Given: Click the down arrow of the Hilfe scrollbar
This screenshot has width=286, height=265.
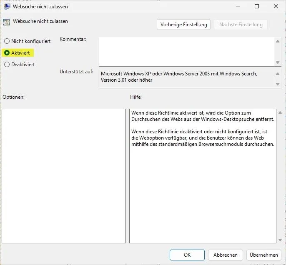Looking at the screenshot, I should coord(279,240).
